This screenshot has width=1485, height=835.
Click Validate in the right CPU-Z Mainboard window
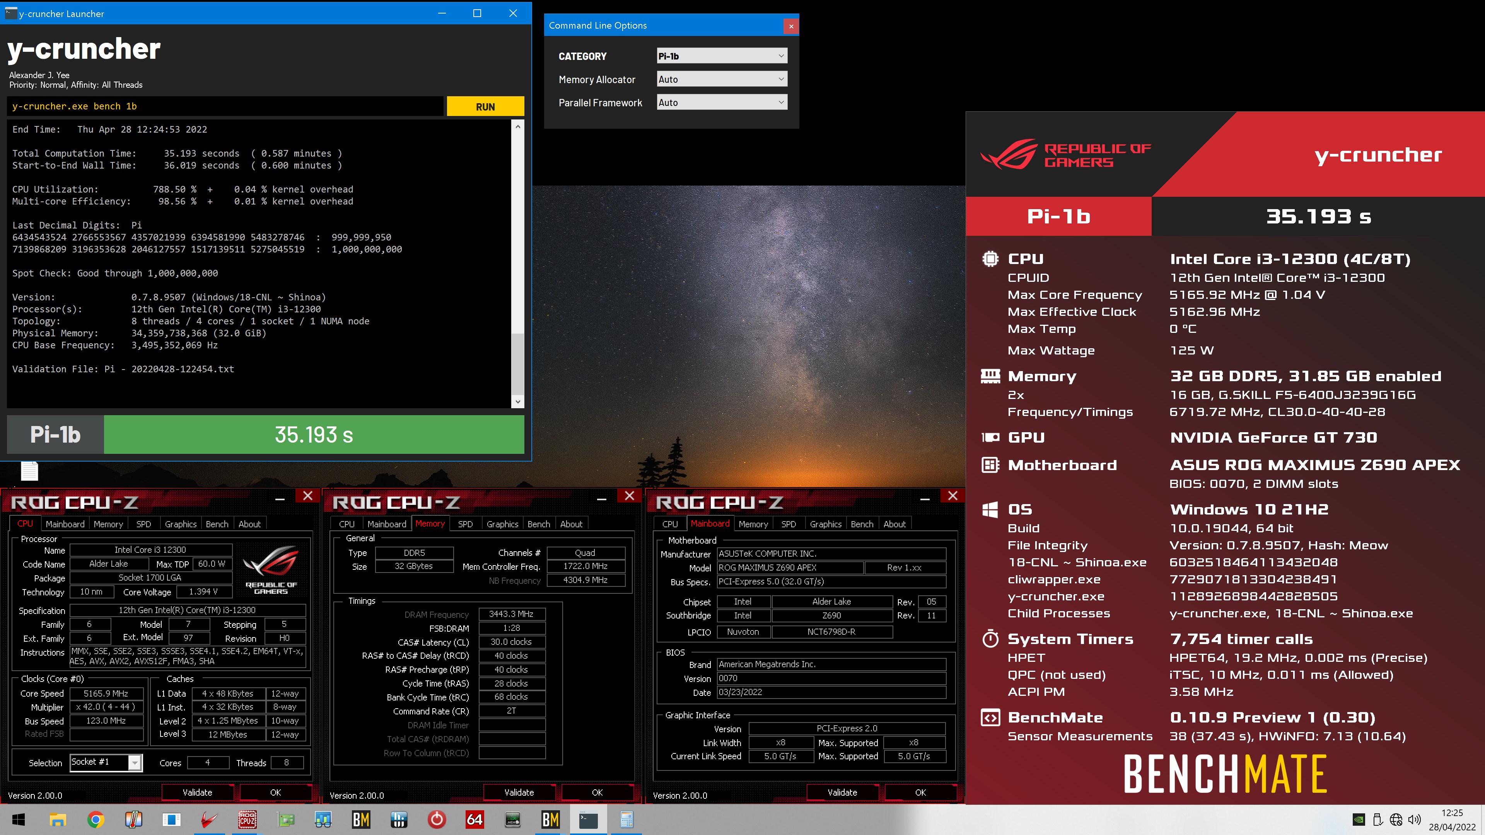pyautogui.click(x=842, y=792)
